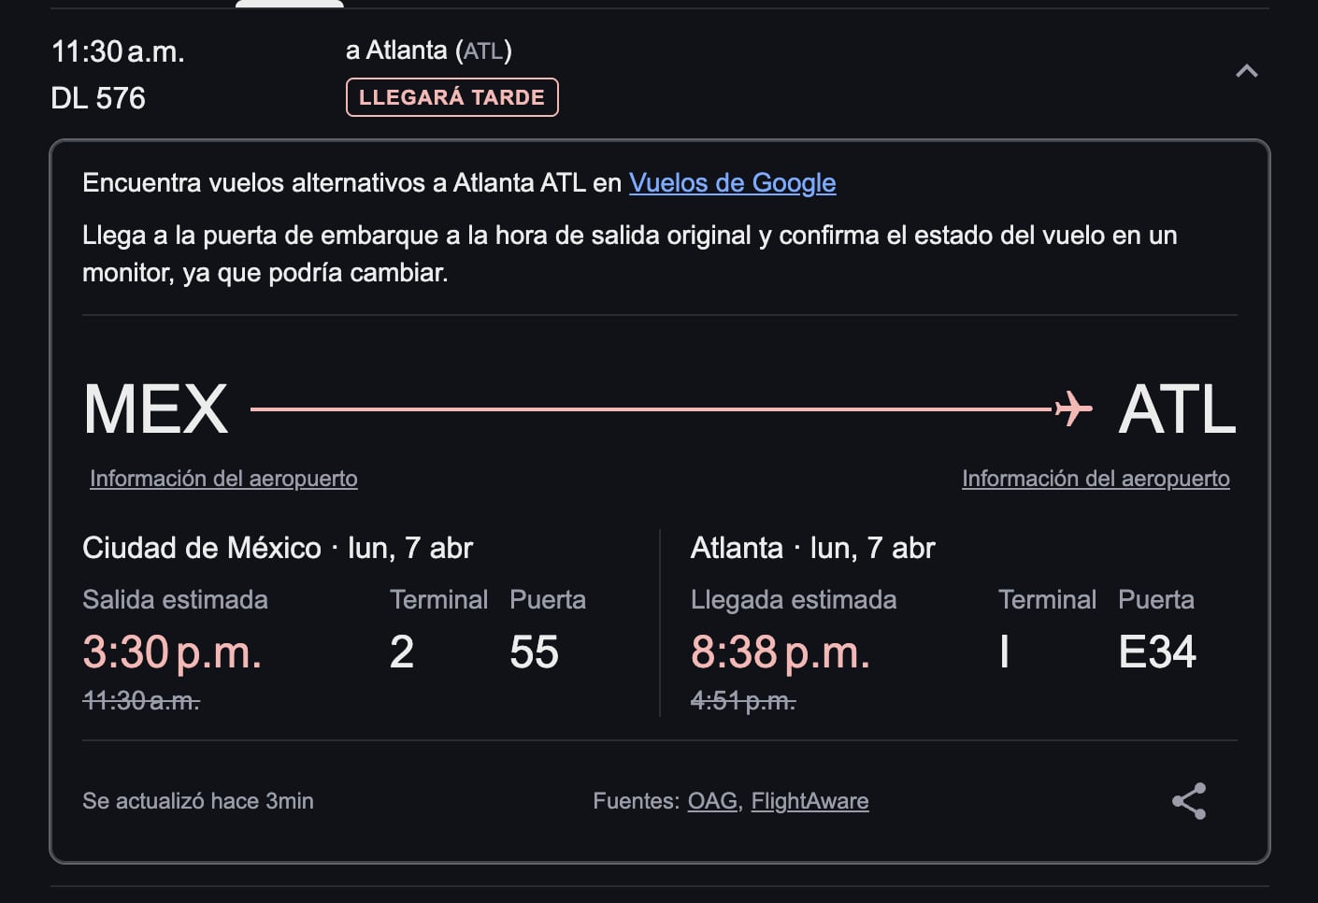Click estimated departure time 3:30 p.m.
1318x903 pixels.
point(172,652)
